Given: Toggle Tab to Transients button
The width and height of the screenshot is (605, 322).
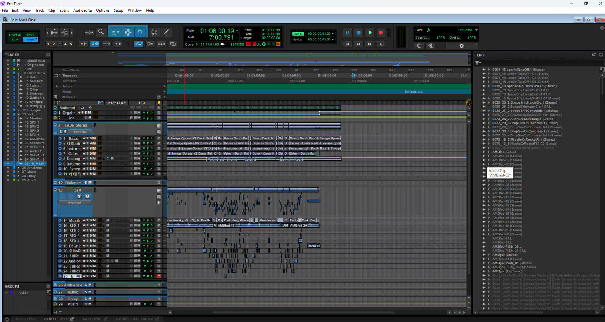Looking at the screenshot, I should [83, 44].
